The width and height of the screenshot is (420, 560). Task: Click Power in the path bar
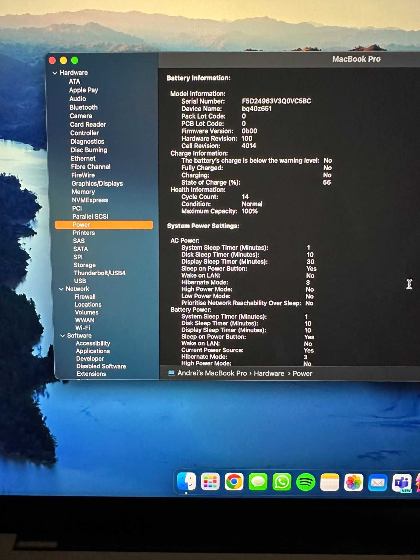click(302, 374)
